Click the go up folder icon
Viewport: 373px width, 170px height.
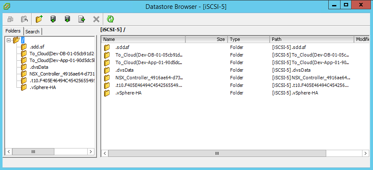pos(25,19)
